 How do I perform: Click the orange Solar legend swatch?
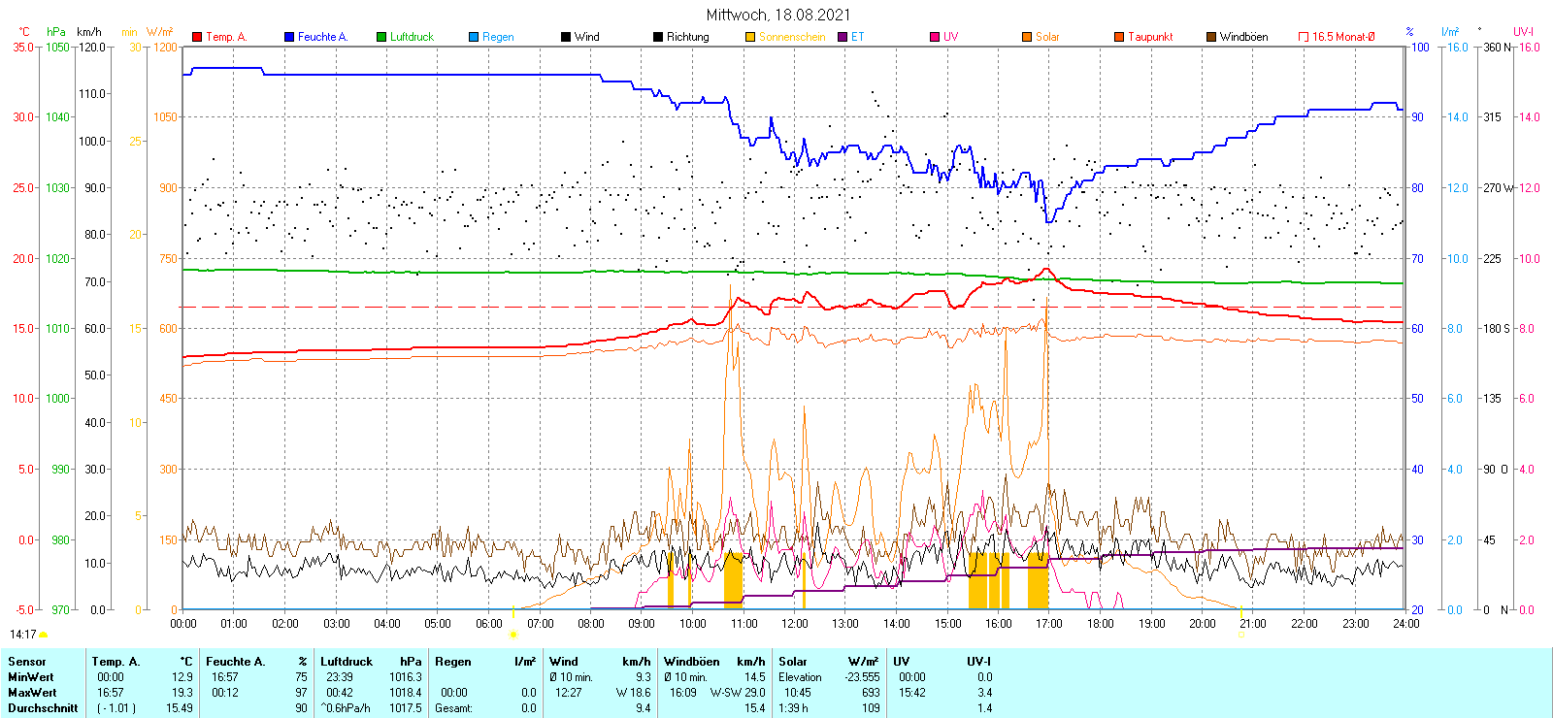1027,37
